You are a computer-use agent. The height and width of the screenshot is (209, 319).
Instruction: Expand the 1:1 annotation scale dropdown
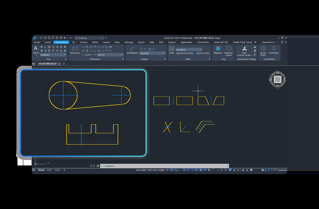coord(238,170)
